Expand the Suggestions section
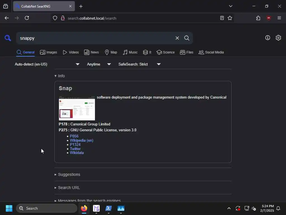This screenshot has height=215, width=286. 67,174
